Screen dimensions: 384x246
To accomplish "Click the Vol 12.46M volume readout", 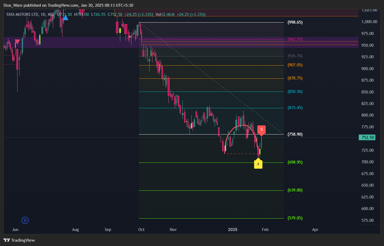I will [x=165, y=15].
